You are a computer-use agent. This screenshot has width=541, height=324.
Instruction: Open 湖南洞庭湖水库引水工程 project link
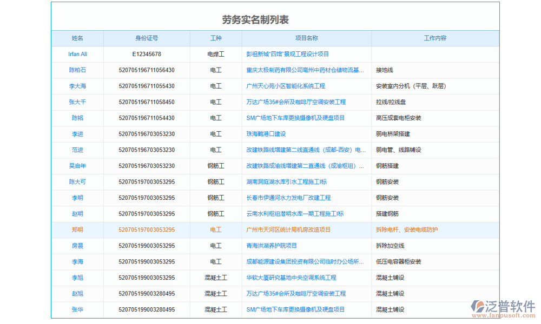point(286,182)
